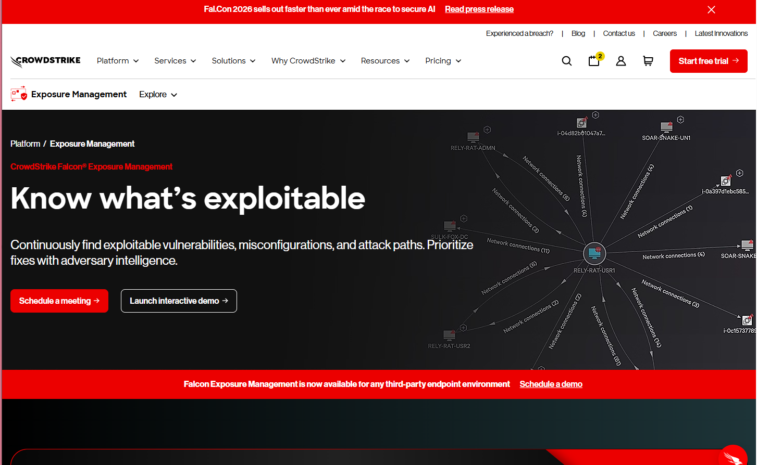
Task: Click the Exposure Management product icon
Action: point(19,94)
